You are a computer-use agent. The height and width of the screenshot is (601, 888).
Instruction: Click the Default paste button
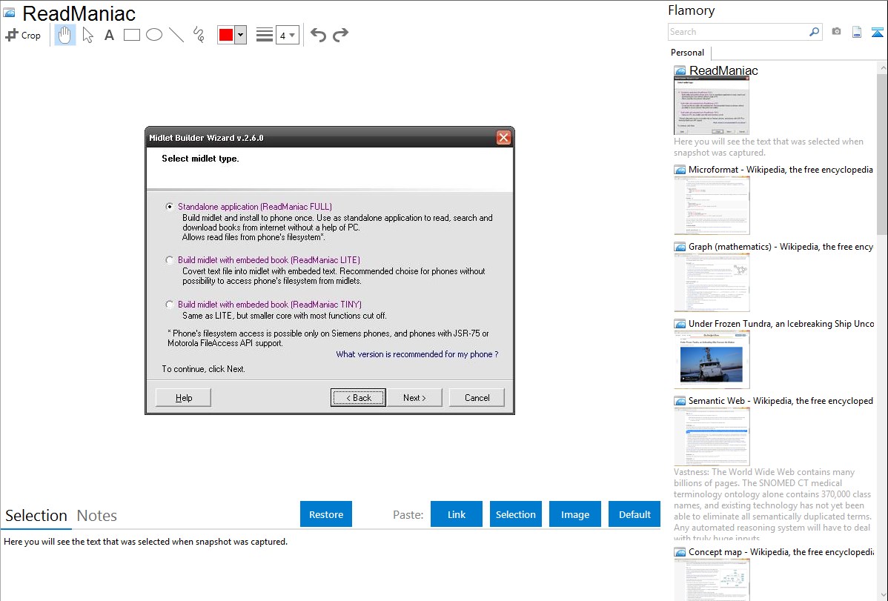click(634, 514)
